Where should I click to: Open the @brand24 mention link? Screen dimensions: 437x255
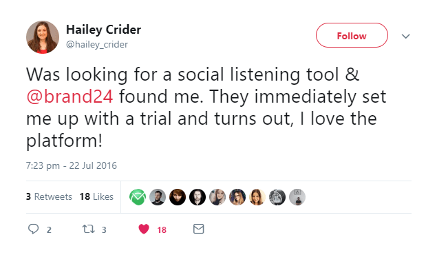pyautogui.click(x=70, y=96)
